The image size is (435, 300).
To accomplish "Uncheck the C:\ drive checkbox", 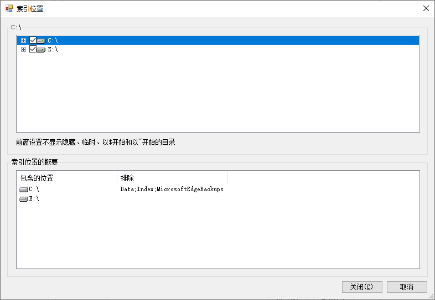I will [x=33, y=40].
